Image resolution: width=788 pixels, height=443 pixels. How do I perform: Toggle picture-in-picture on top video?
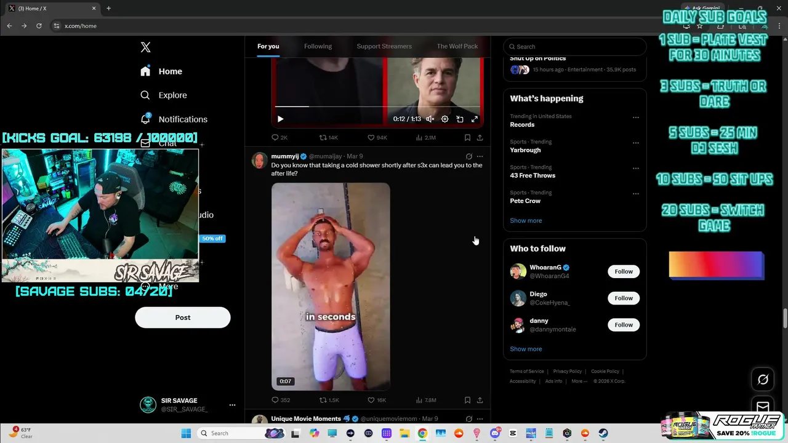(x=460, y=119)
